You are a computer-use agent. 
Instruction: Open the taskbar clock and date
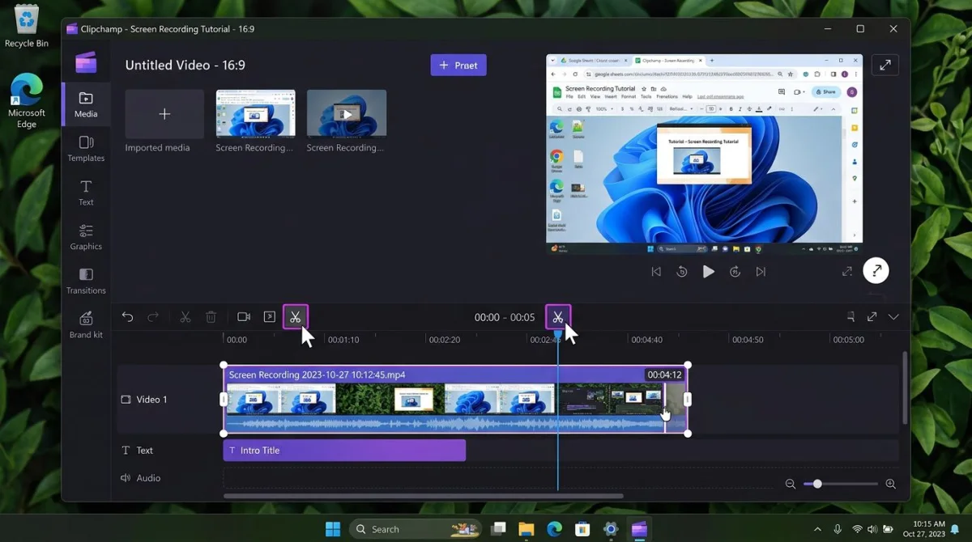(x=923, y=529)
